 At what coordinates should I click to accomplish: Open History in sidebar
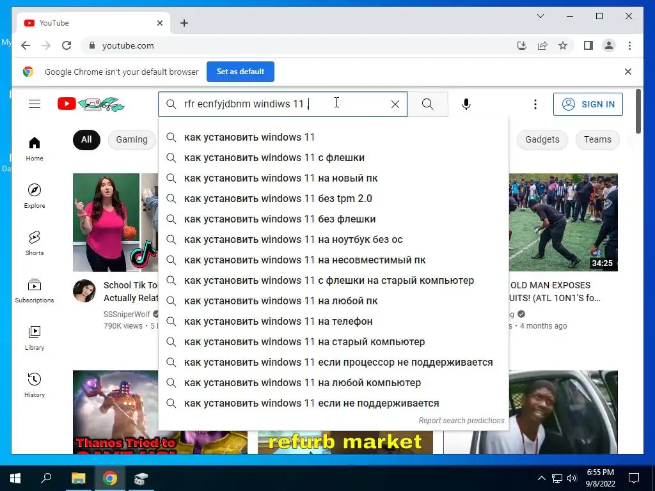[x=35, y=386]
